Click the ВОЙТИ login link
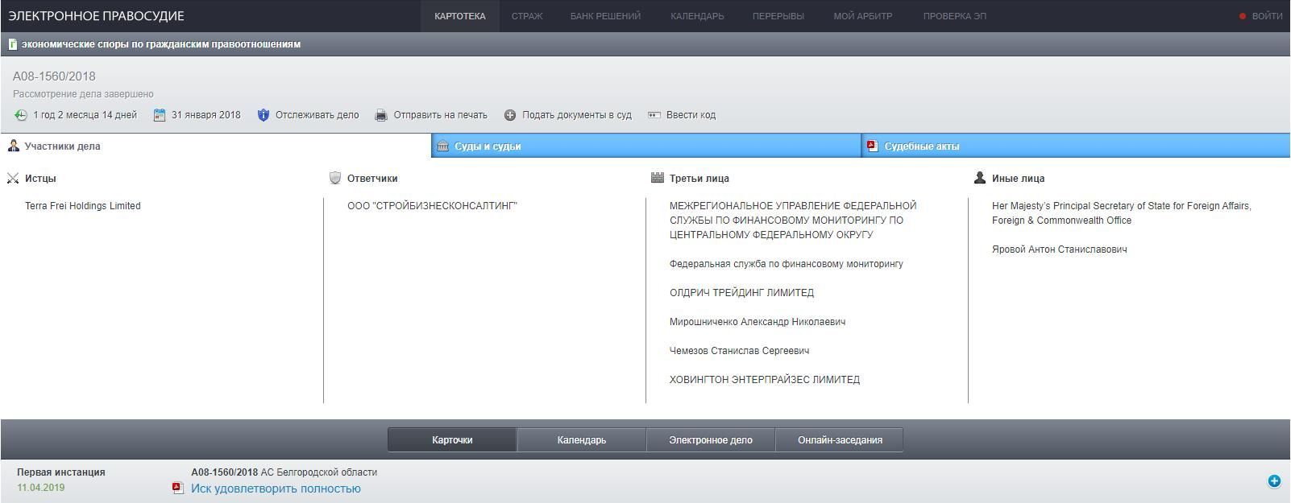Viewport: 1291px width, 503px height. pyautogui.click(x=1267, y=16)
